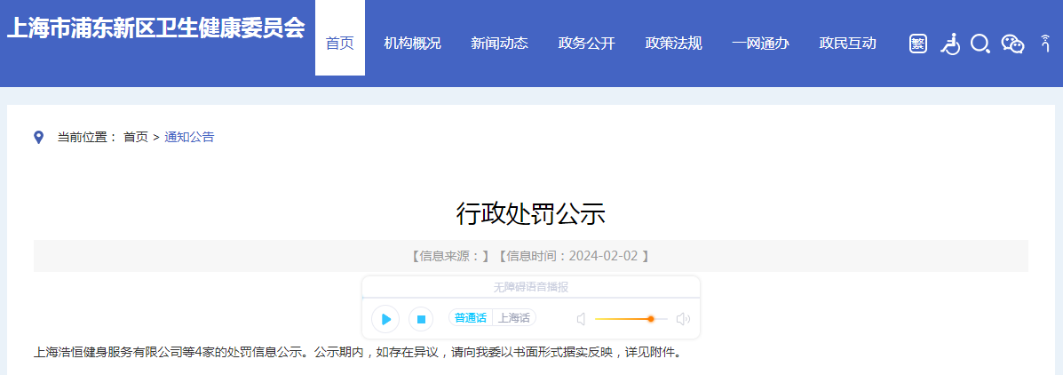Switch to Traditional Chinese with 繁 icon

[x=918, y=44]
